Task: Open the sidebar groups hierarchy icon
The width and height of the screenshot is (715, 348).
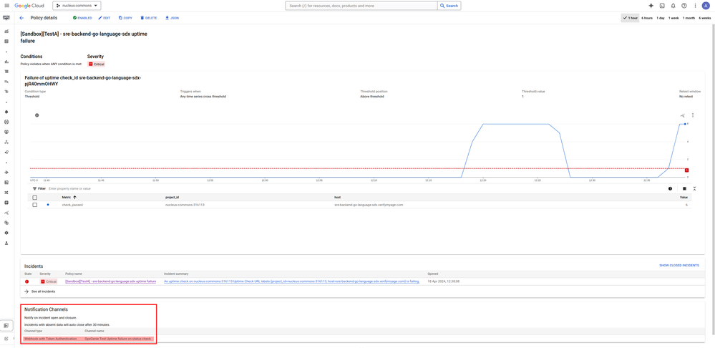Action: (x=6, y=142)
